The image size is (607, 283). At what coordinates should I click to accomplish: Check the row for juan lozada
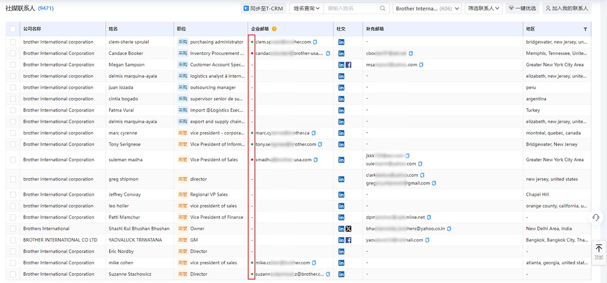[x=13, y=88]
